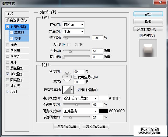Click the angle dial control
Image resolution: width=168 pixels, height=137 pixels.
[67, 77]
